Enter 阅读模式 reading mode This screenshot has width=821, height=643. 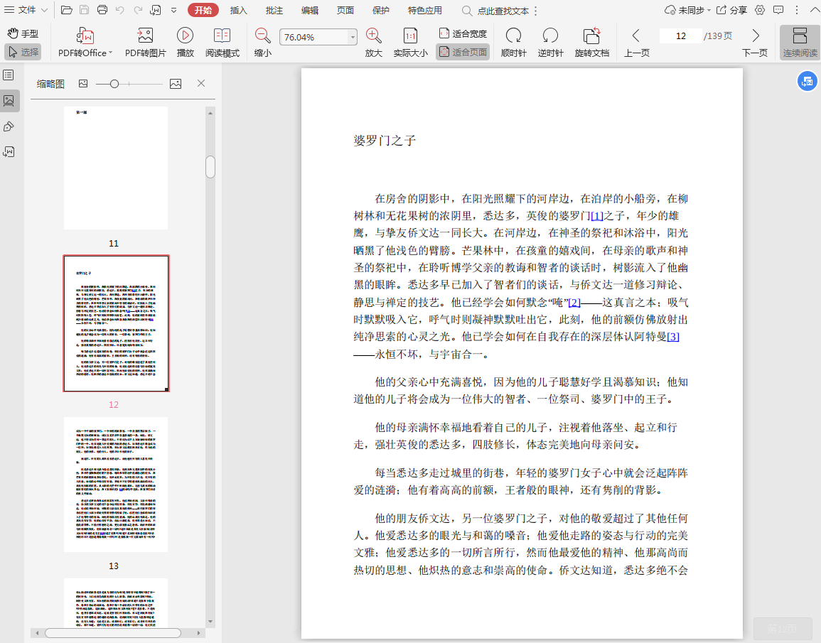tap(222, 43)
